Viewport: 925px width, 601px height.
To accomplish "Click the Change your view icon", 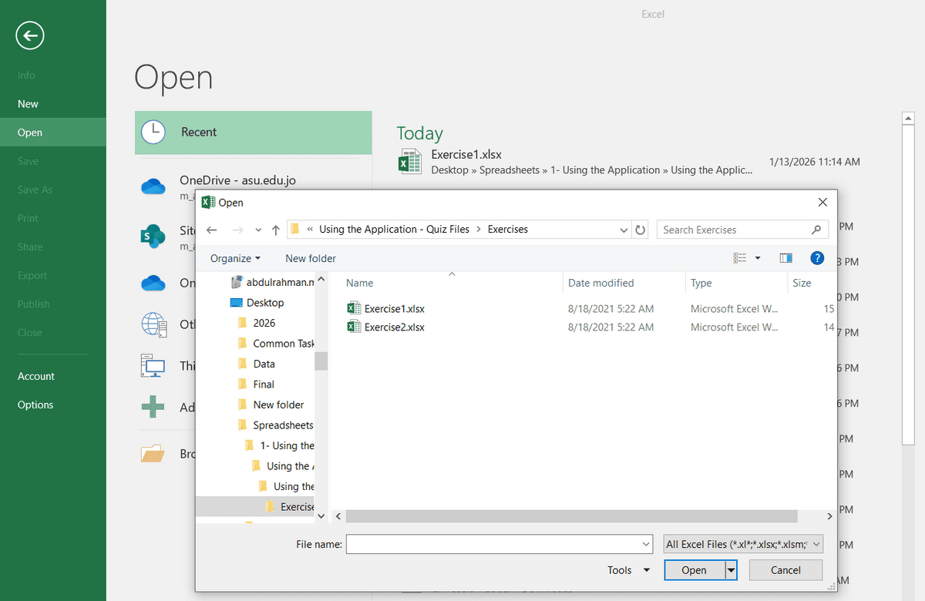I will pyautogui.click(x=740, y=258).
